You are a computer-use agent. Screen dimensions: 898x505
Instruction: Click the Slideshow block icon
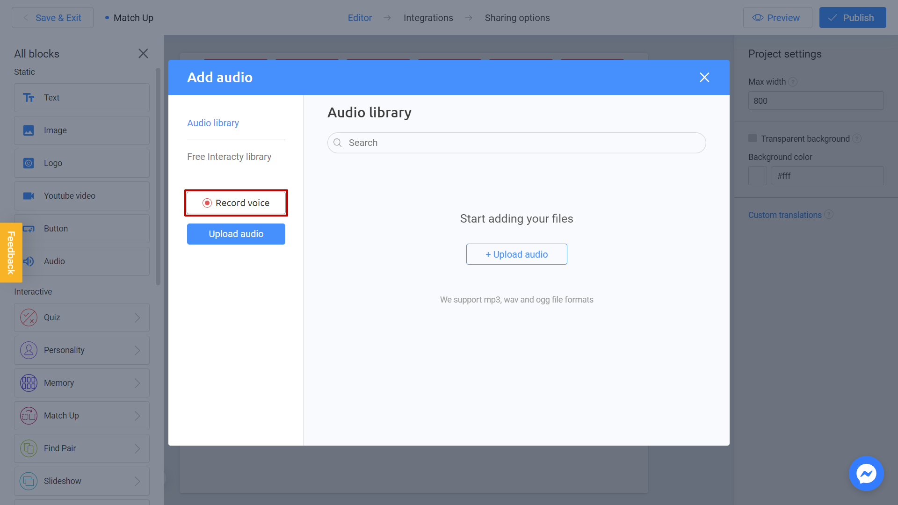click(x=29, y=480)
